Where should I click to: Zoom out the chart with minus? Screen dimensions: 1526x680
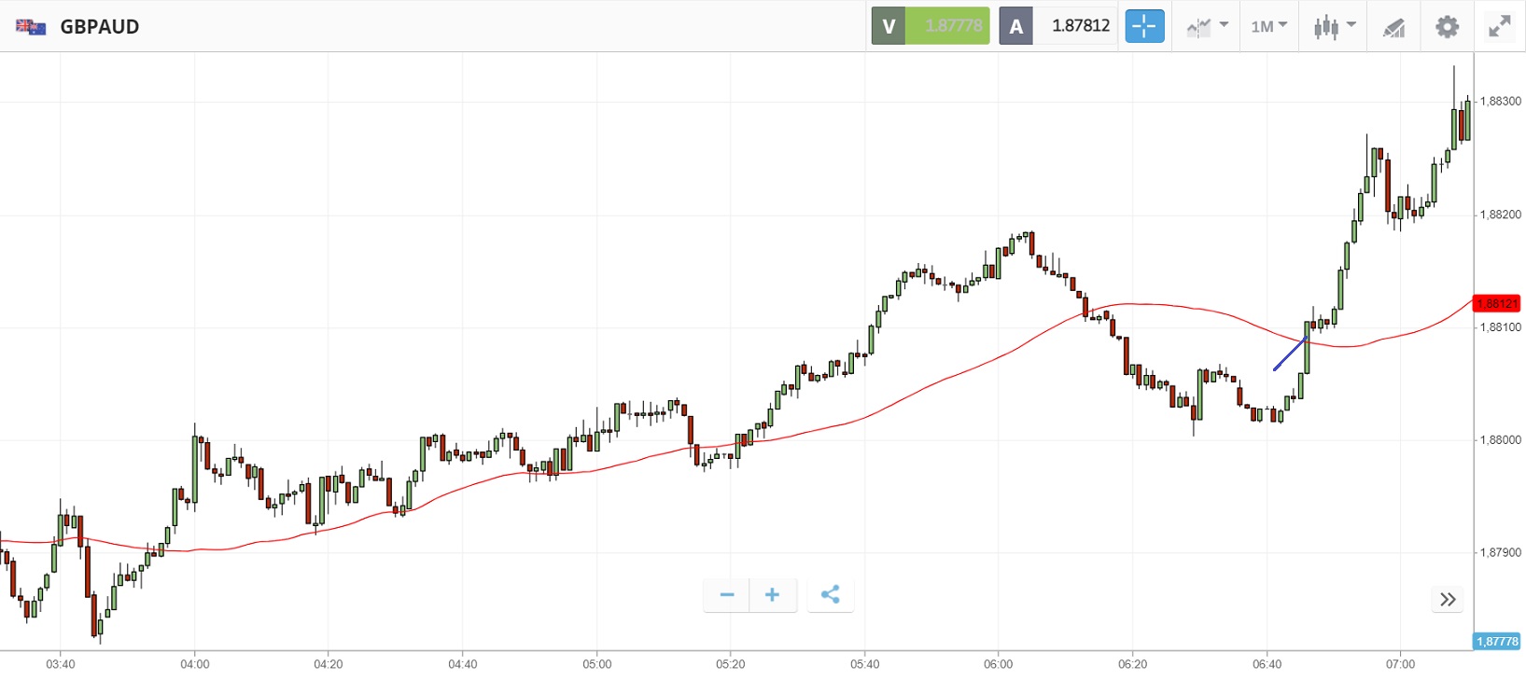[727, 595]
